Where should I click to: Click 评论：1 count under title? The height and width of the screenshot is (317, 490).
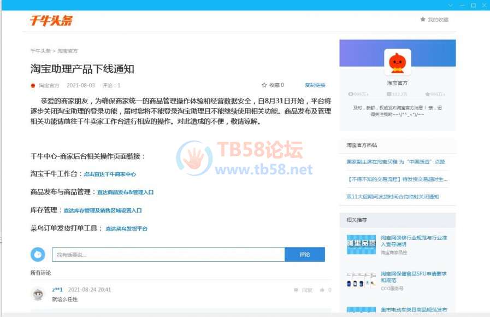(111, 85)
